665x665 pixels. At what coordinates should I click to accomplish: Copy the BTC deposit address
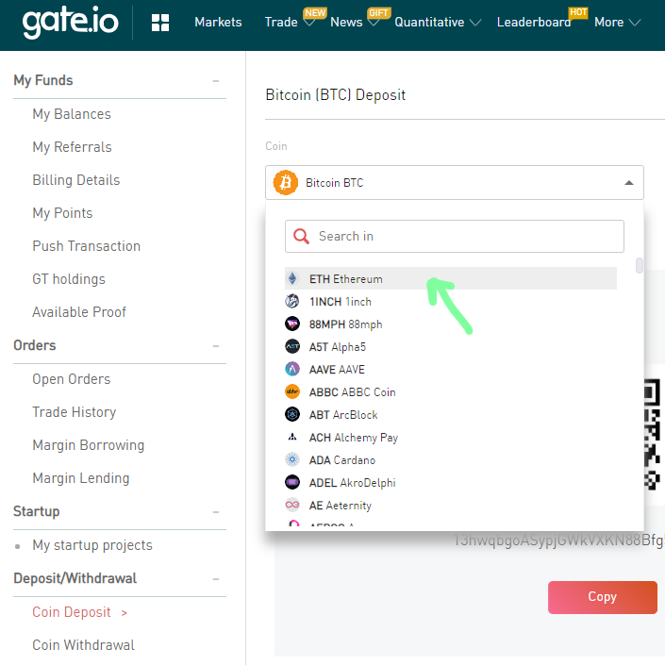(x=602, y=597)
